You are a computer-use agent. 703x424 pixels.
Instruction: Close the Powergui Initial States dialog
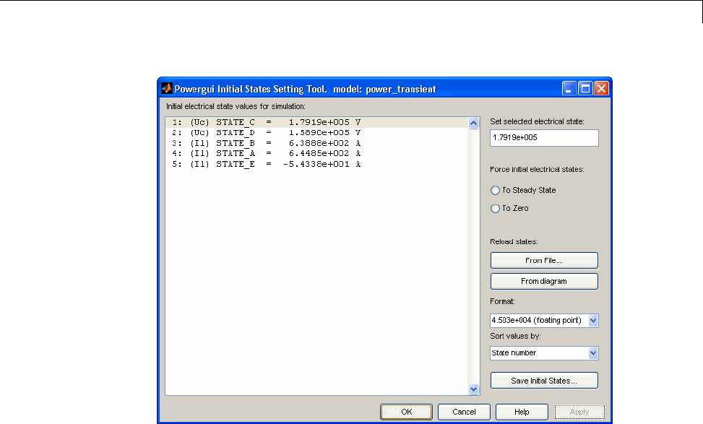pos(601,88)
